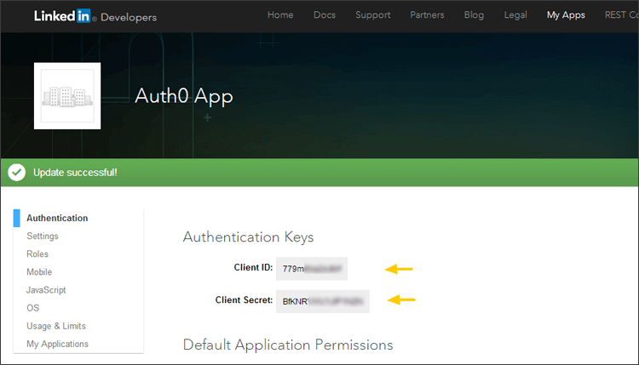Open Settings in the sidebar

coord(43,236)
